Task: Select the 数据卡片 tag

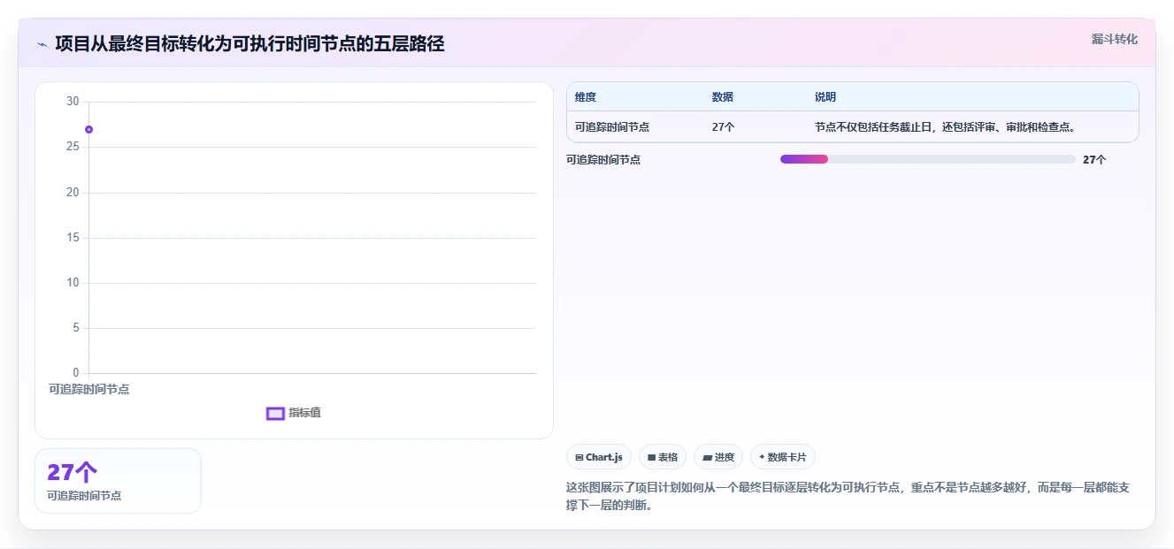Action: [783, 457]
